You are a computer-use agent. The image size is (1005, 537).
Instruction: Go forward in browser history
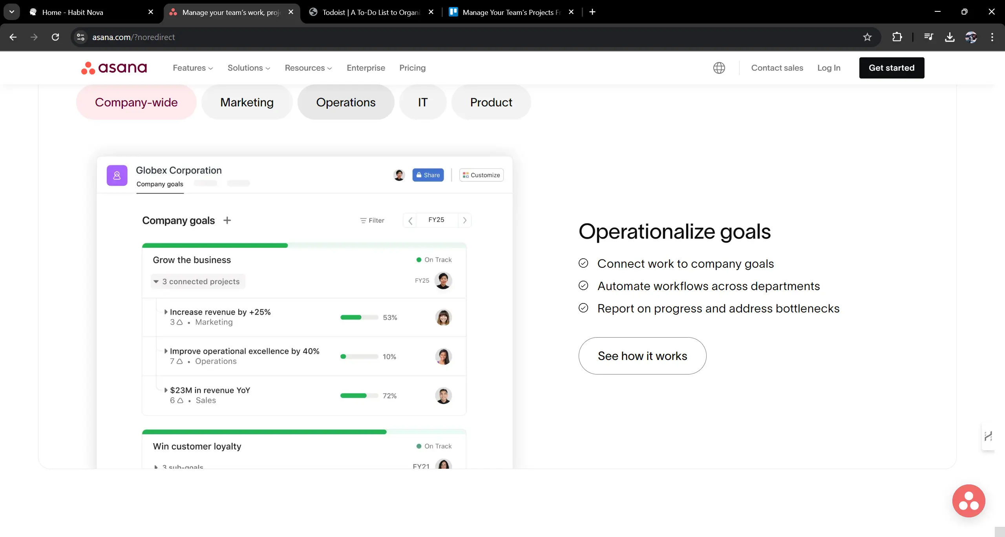[x=34, y=37]
